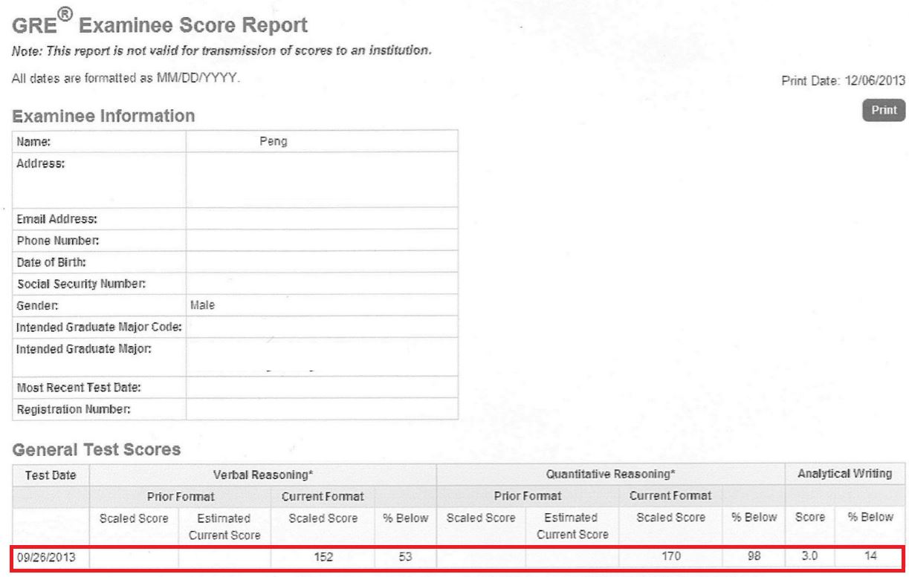
Task: Click the 'Gender:' label
Action: coord(37,305)
